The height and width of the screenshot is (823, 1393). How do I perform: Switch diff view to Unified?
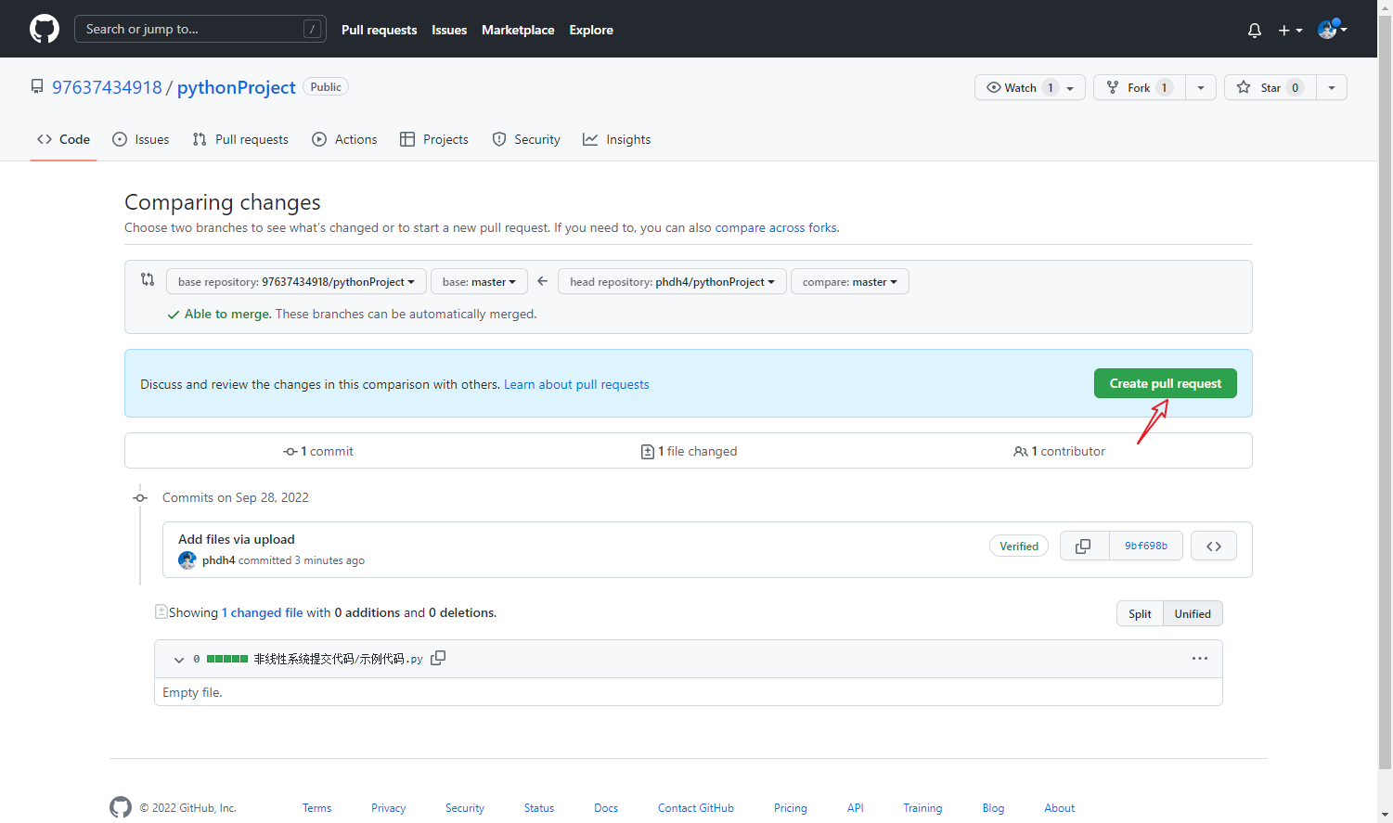tap(1193, 613)
